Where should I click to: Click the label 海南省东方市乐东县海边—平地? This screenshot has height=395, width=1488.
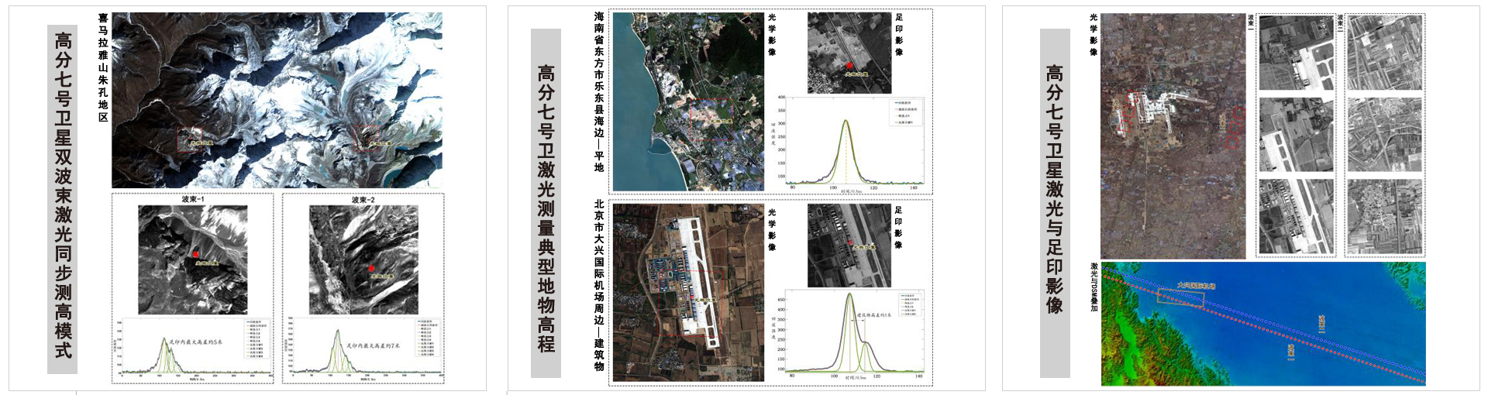(x=599, y=91)
